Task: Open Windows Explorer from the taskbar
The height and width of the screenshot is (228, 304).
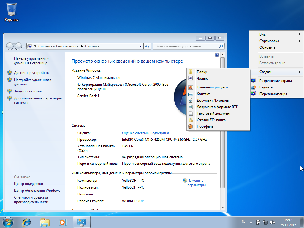Action: (45, 222)
